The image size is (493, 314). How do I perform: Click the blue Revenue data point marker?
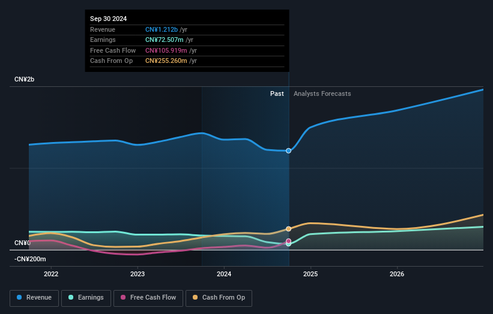pos(289,150)
